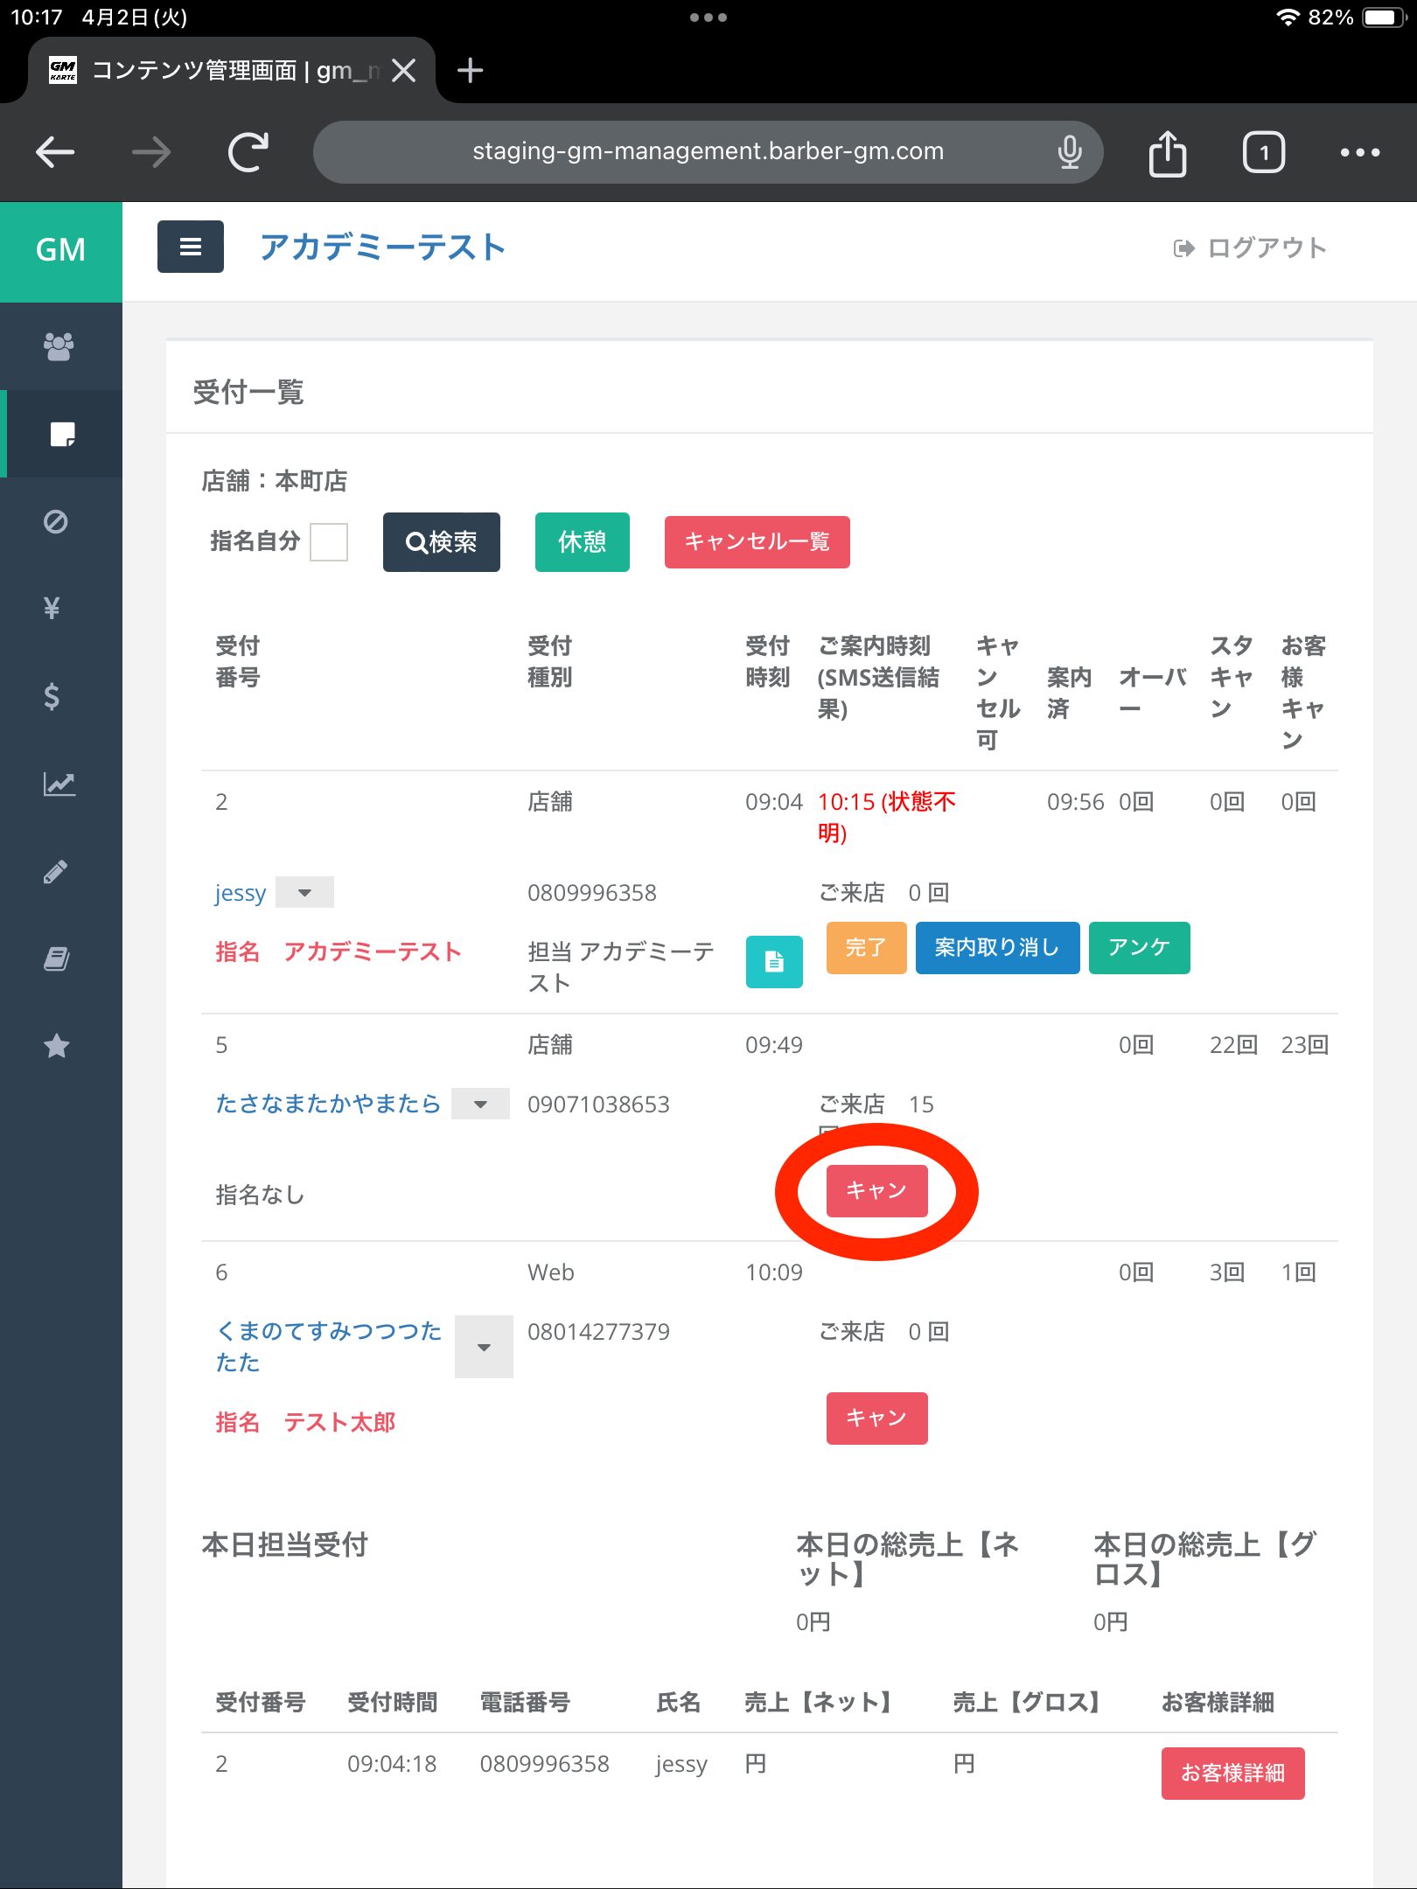Open the line chart sidebar icon
This screenshot has width=1417, height=1889.
pyautogui.click(x=59, y=784)
